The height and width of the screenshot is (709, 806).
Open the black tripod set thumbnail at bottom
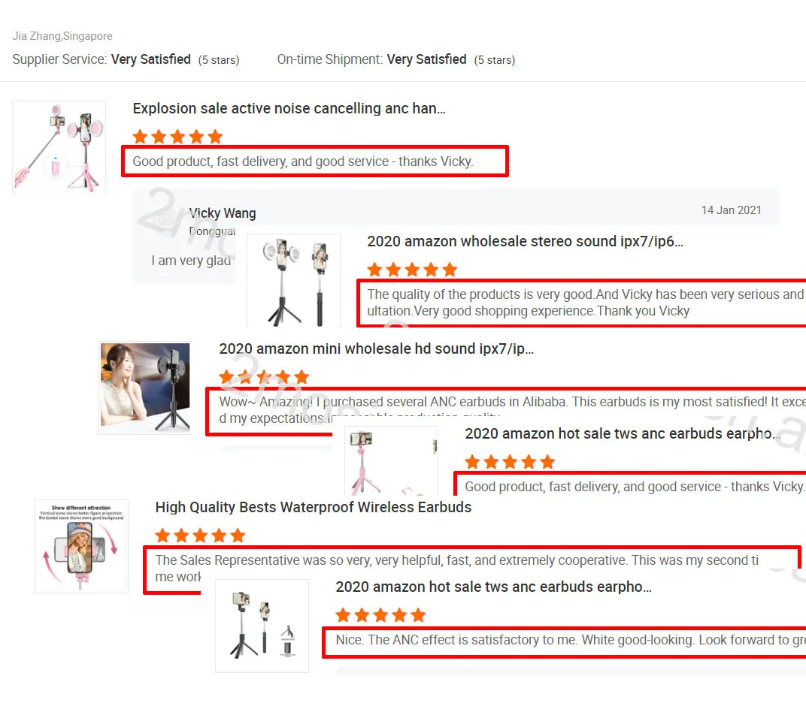pyautogui.click(x=262, y=626)
